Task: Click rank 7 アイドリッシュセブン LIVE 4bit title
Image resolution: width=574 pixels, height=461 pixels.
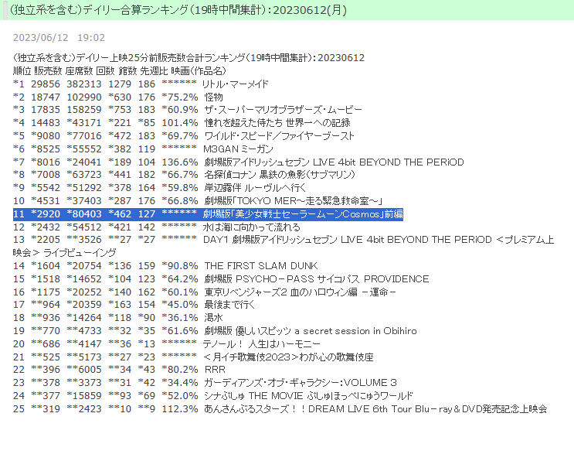Action: 335,162
